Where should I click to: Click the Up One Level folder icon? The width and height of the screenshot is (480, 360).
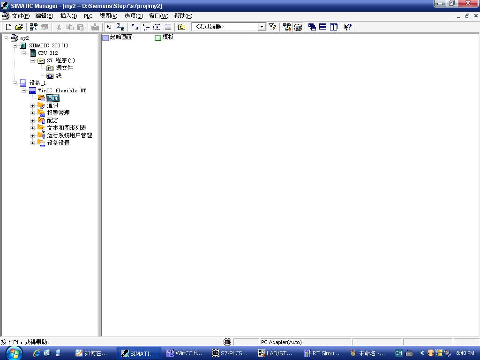[x=181, y=27]
